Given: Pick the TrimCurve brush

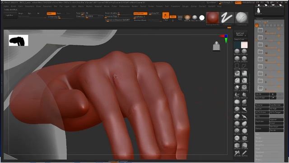Looking at the screenshot, I should [x=237, y=95].
